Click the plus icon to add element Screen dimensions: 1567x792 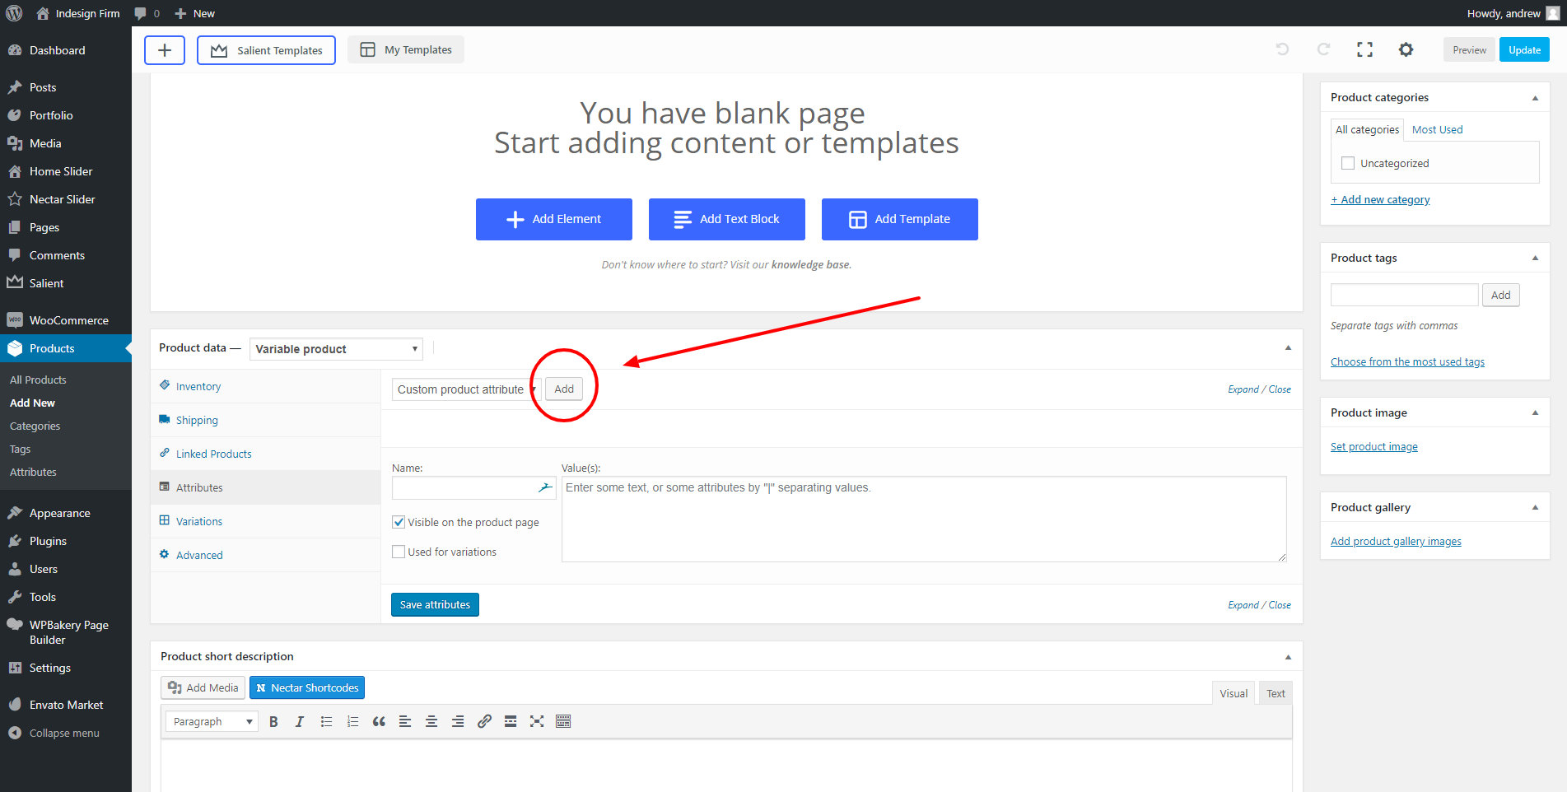165,50
